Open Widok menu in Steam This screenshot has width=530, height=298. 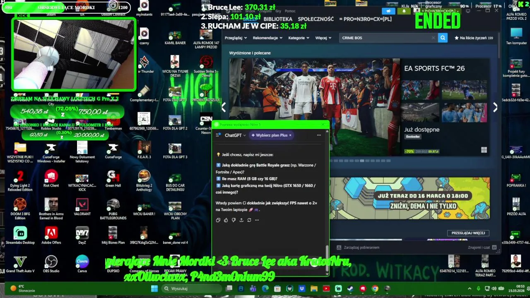coord(250,11)
